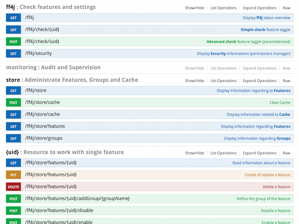The width and height of the screenshot is (299, 224).
Task: Toggle Show/Hide for the ff4j section
Action: coord(194,8)
